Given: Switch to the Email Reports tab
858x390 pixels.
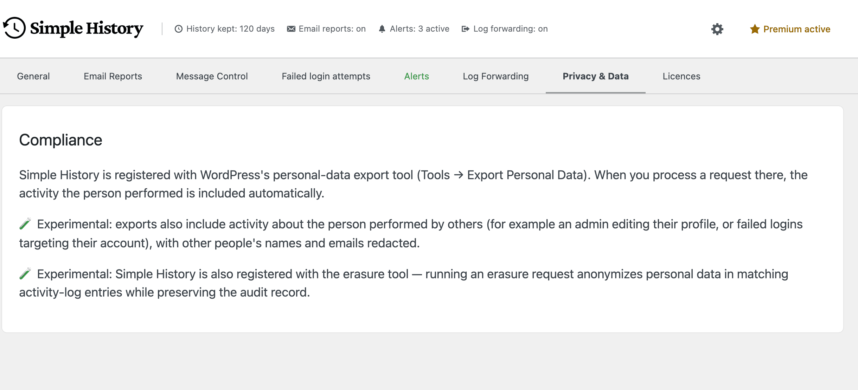Looking at the screenshot, I should tap(113, 76).
